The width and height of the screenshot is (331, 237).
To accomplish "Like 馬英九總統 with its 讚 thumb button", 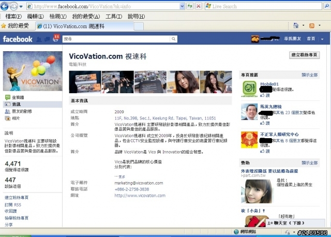I will (x=265, y=123).
